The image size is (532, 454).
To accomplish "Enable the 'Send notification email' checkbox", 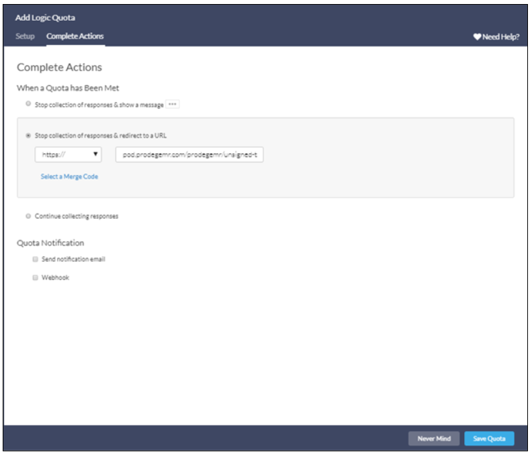I will 35,259.
